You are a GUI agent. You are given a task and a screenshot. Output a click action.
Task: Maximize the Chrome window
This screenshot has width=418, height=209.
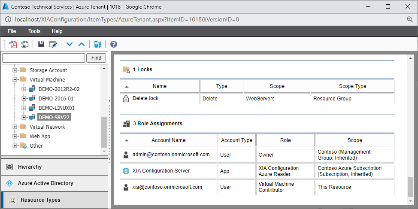(388, 7)
